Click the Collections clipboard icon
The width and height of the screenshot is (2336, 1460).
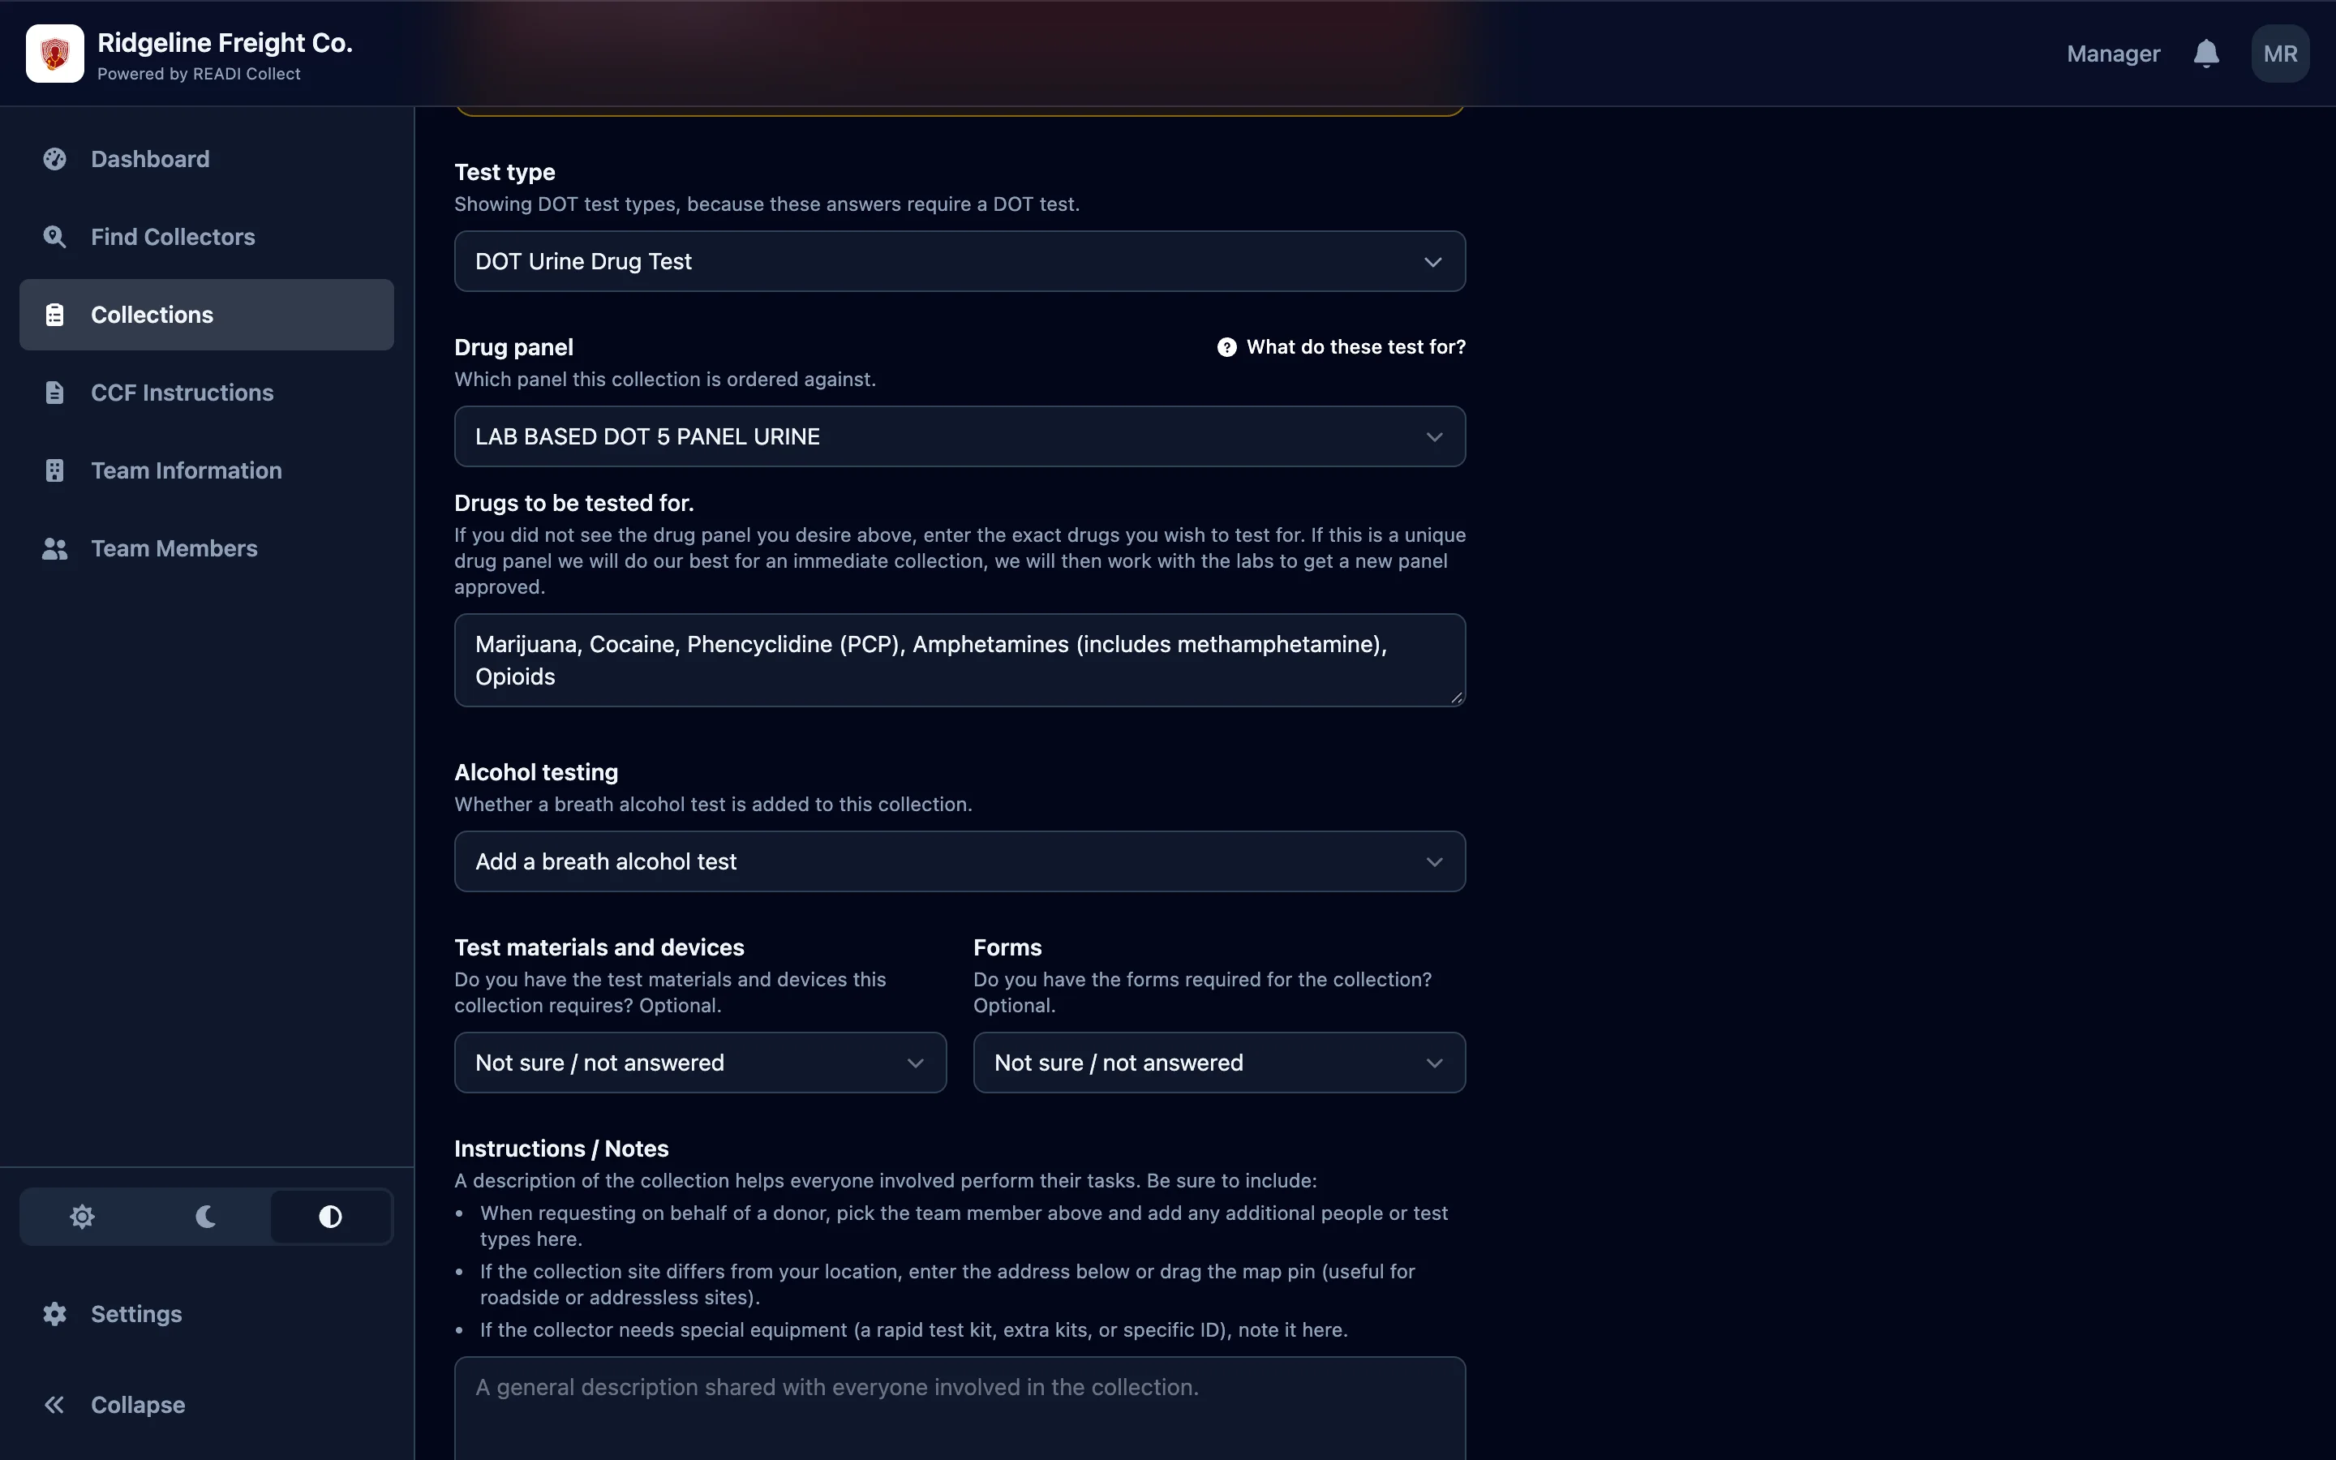[55, 315]
